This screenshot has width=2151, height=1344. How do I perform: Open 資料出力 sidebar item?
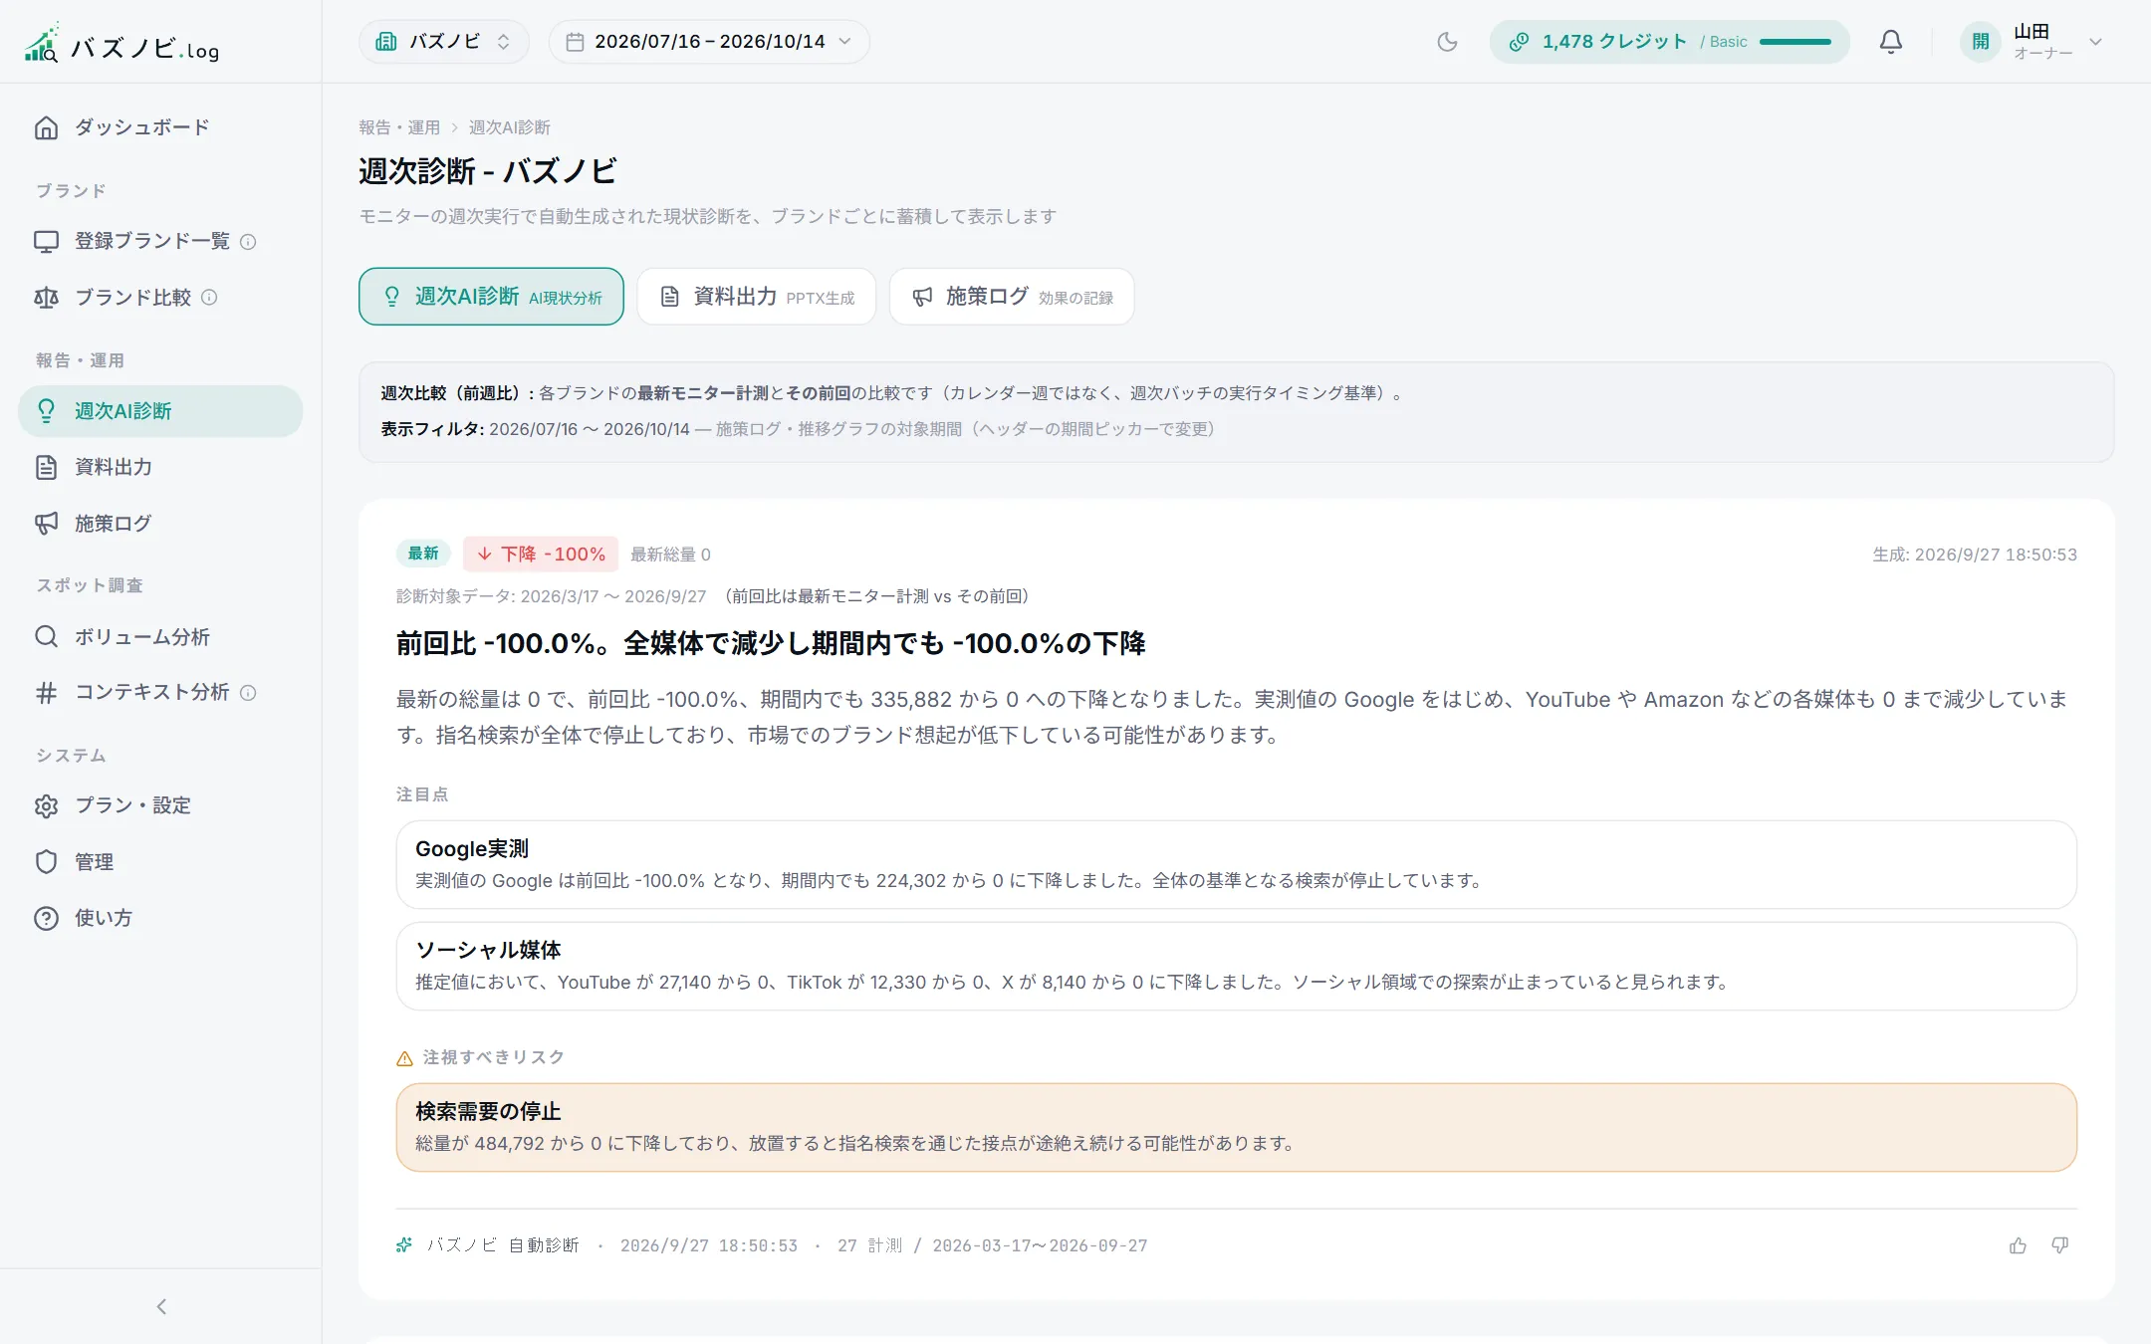point(160,467)
